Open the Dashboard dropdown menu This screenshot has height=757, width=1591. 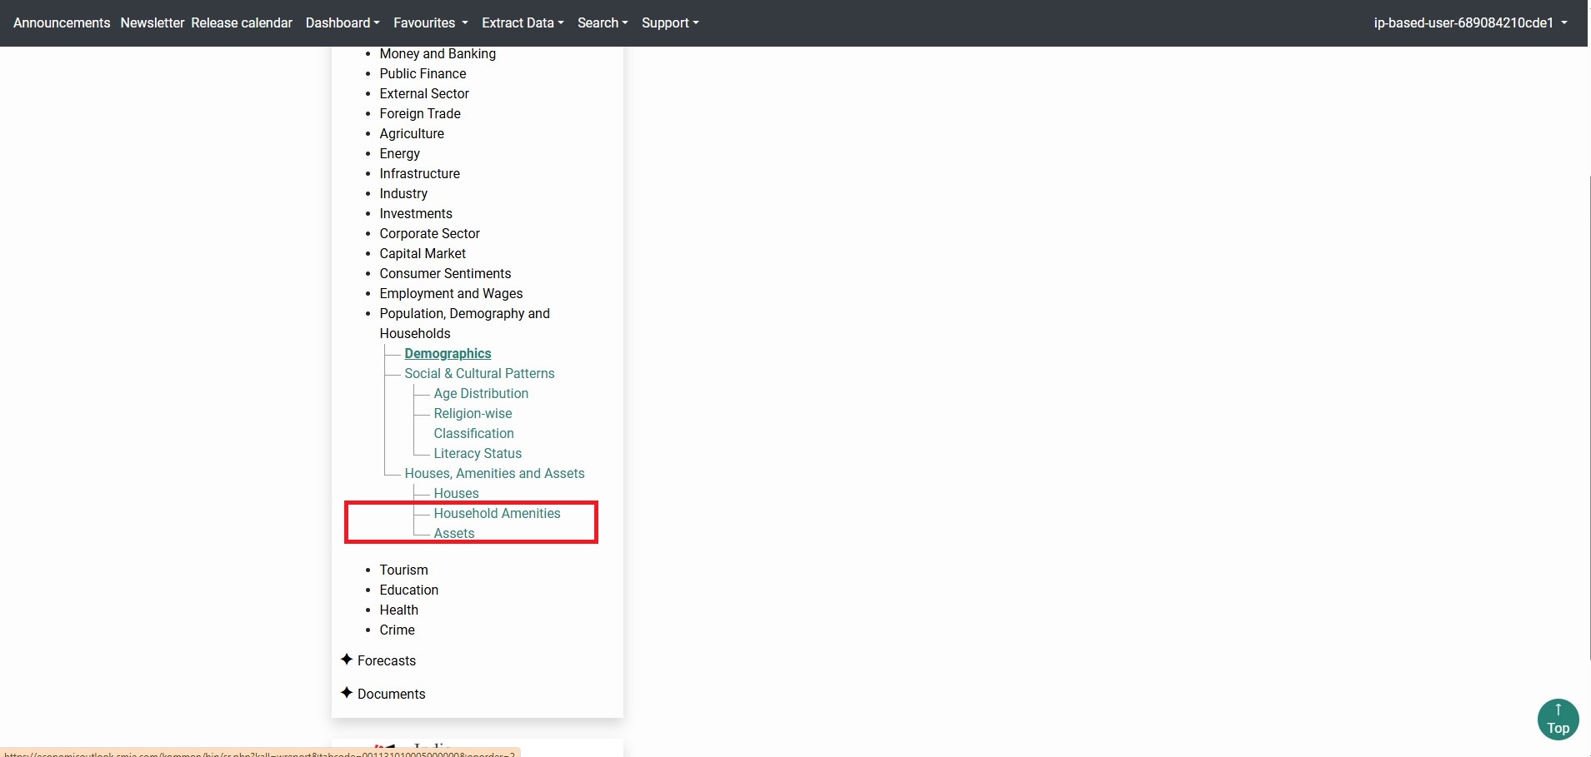click(x=342, y=23)
